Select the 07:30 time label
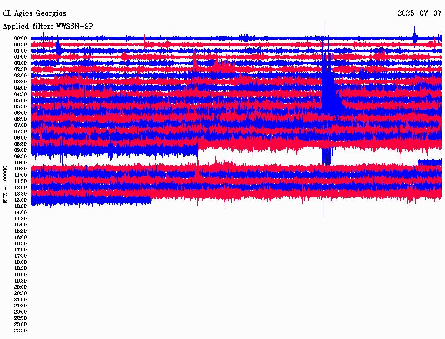 [x=20, y=131]
